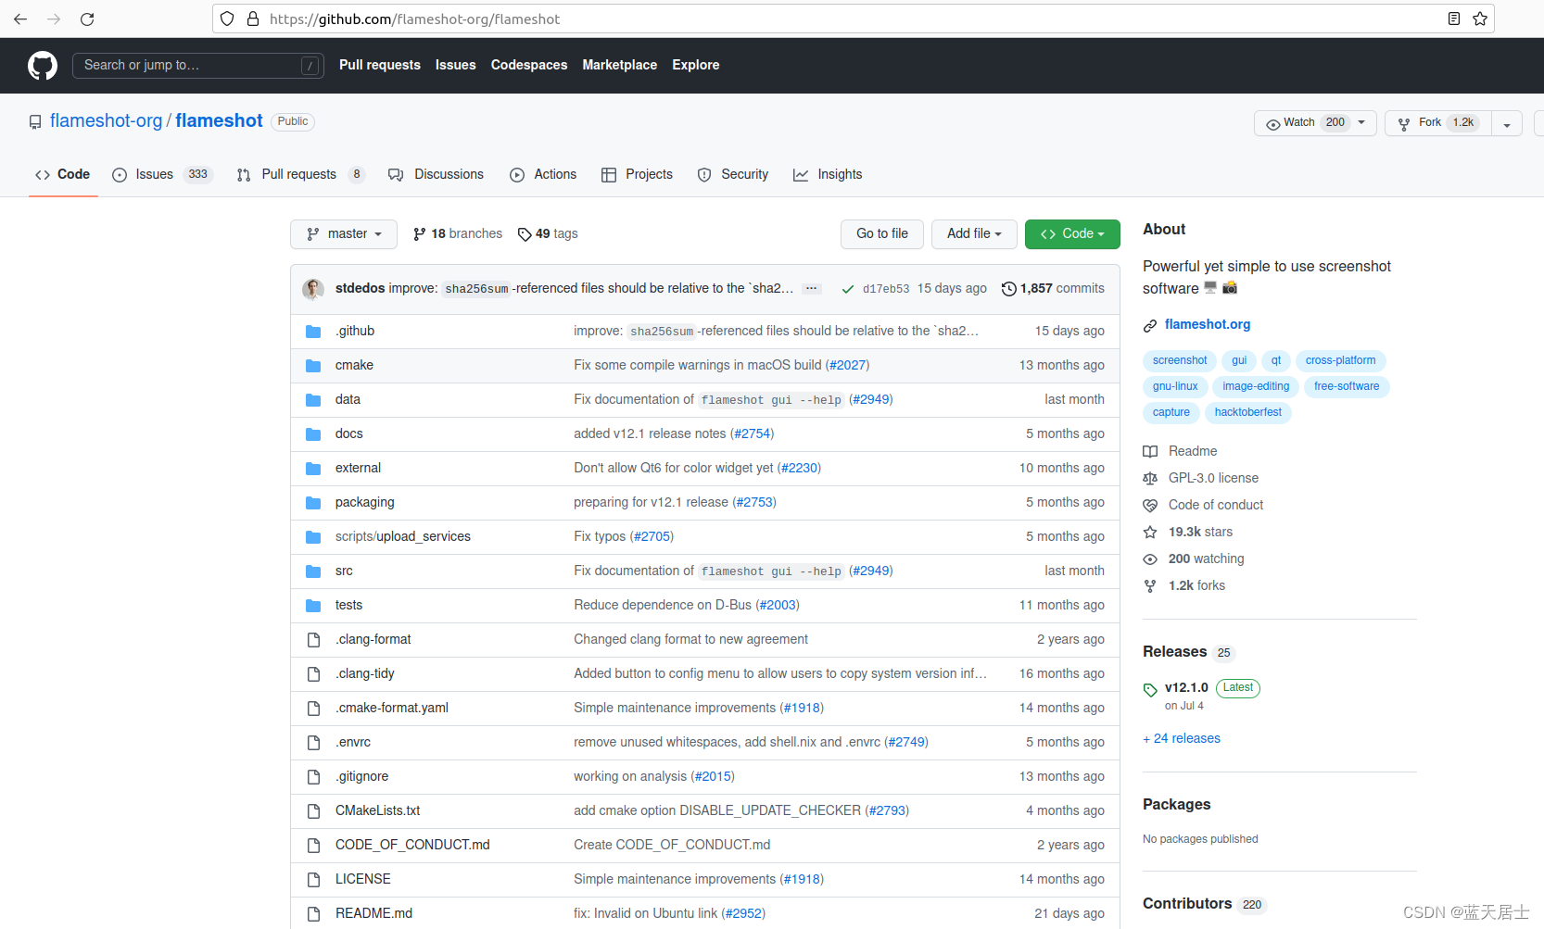Select the screenshot topic tag
The height and width of the screenshot is (929, 1544).
[x=1180, y=361]
